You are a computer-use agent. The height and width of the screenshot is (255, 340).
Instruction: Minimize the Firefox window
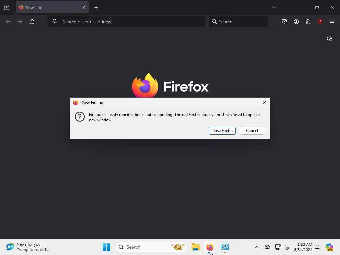(301, 7)
